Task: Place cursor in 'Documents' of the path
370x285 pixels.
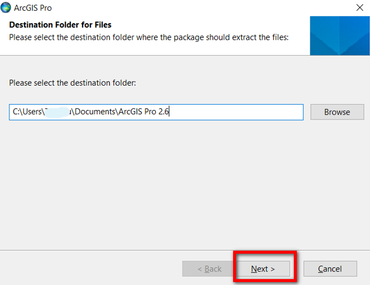Action: [95, 111]
